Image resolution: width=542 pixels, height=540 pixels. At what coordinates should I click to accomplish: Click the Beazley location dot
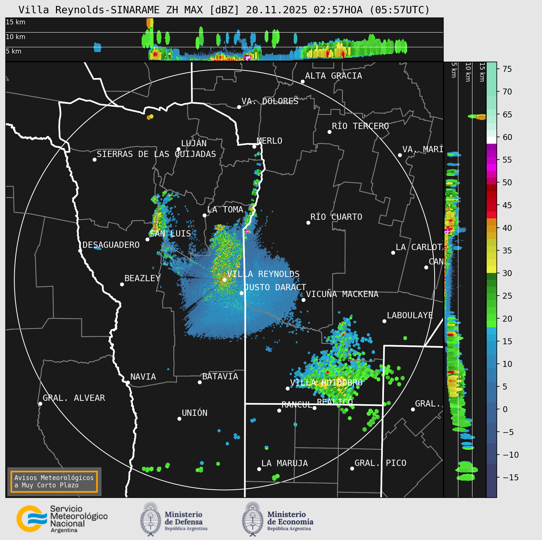[x=122, y=284]
